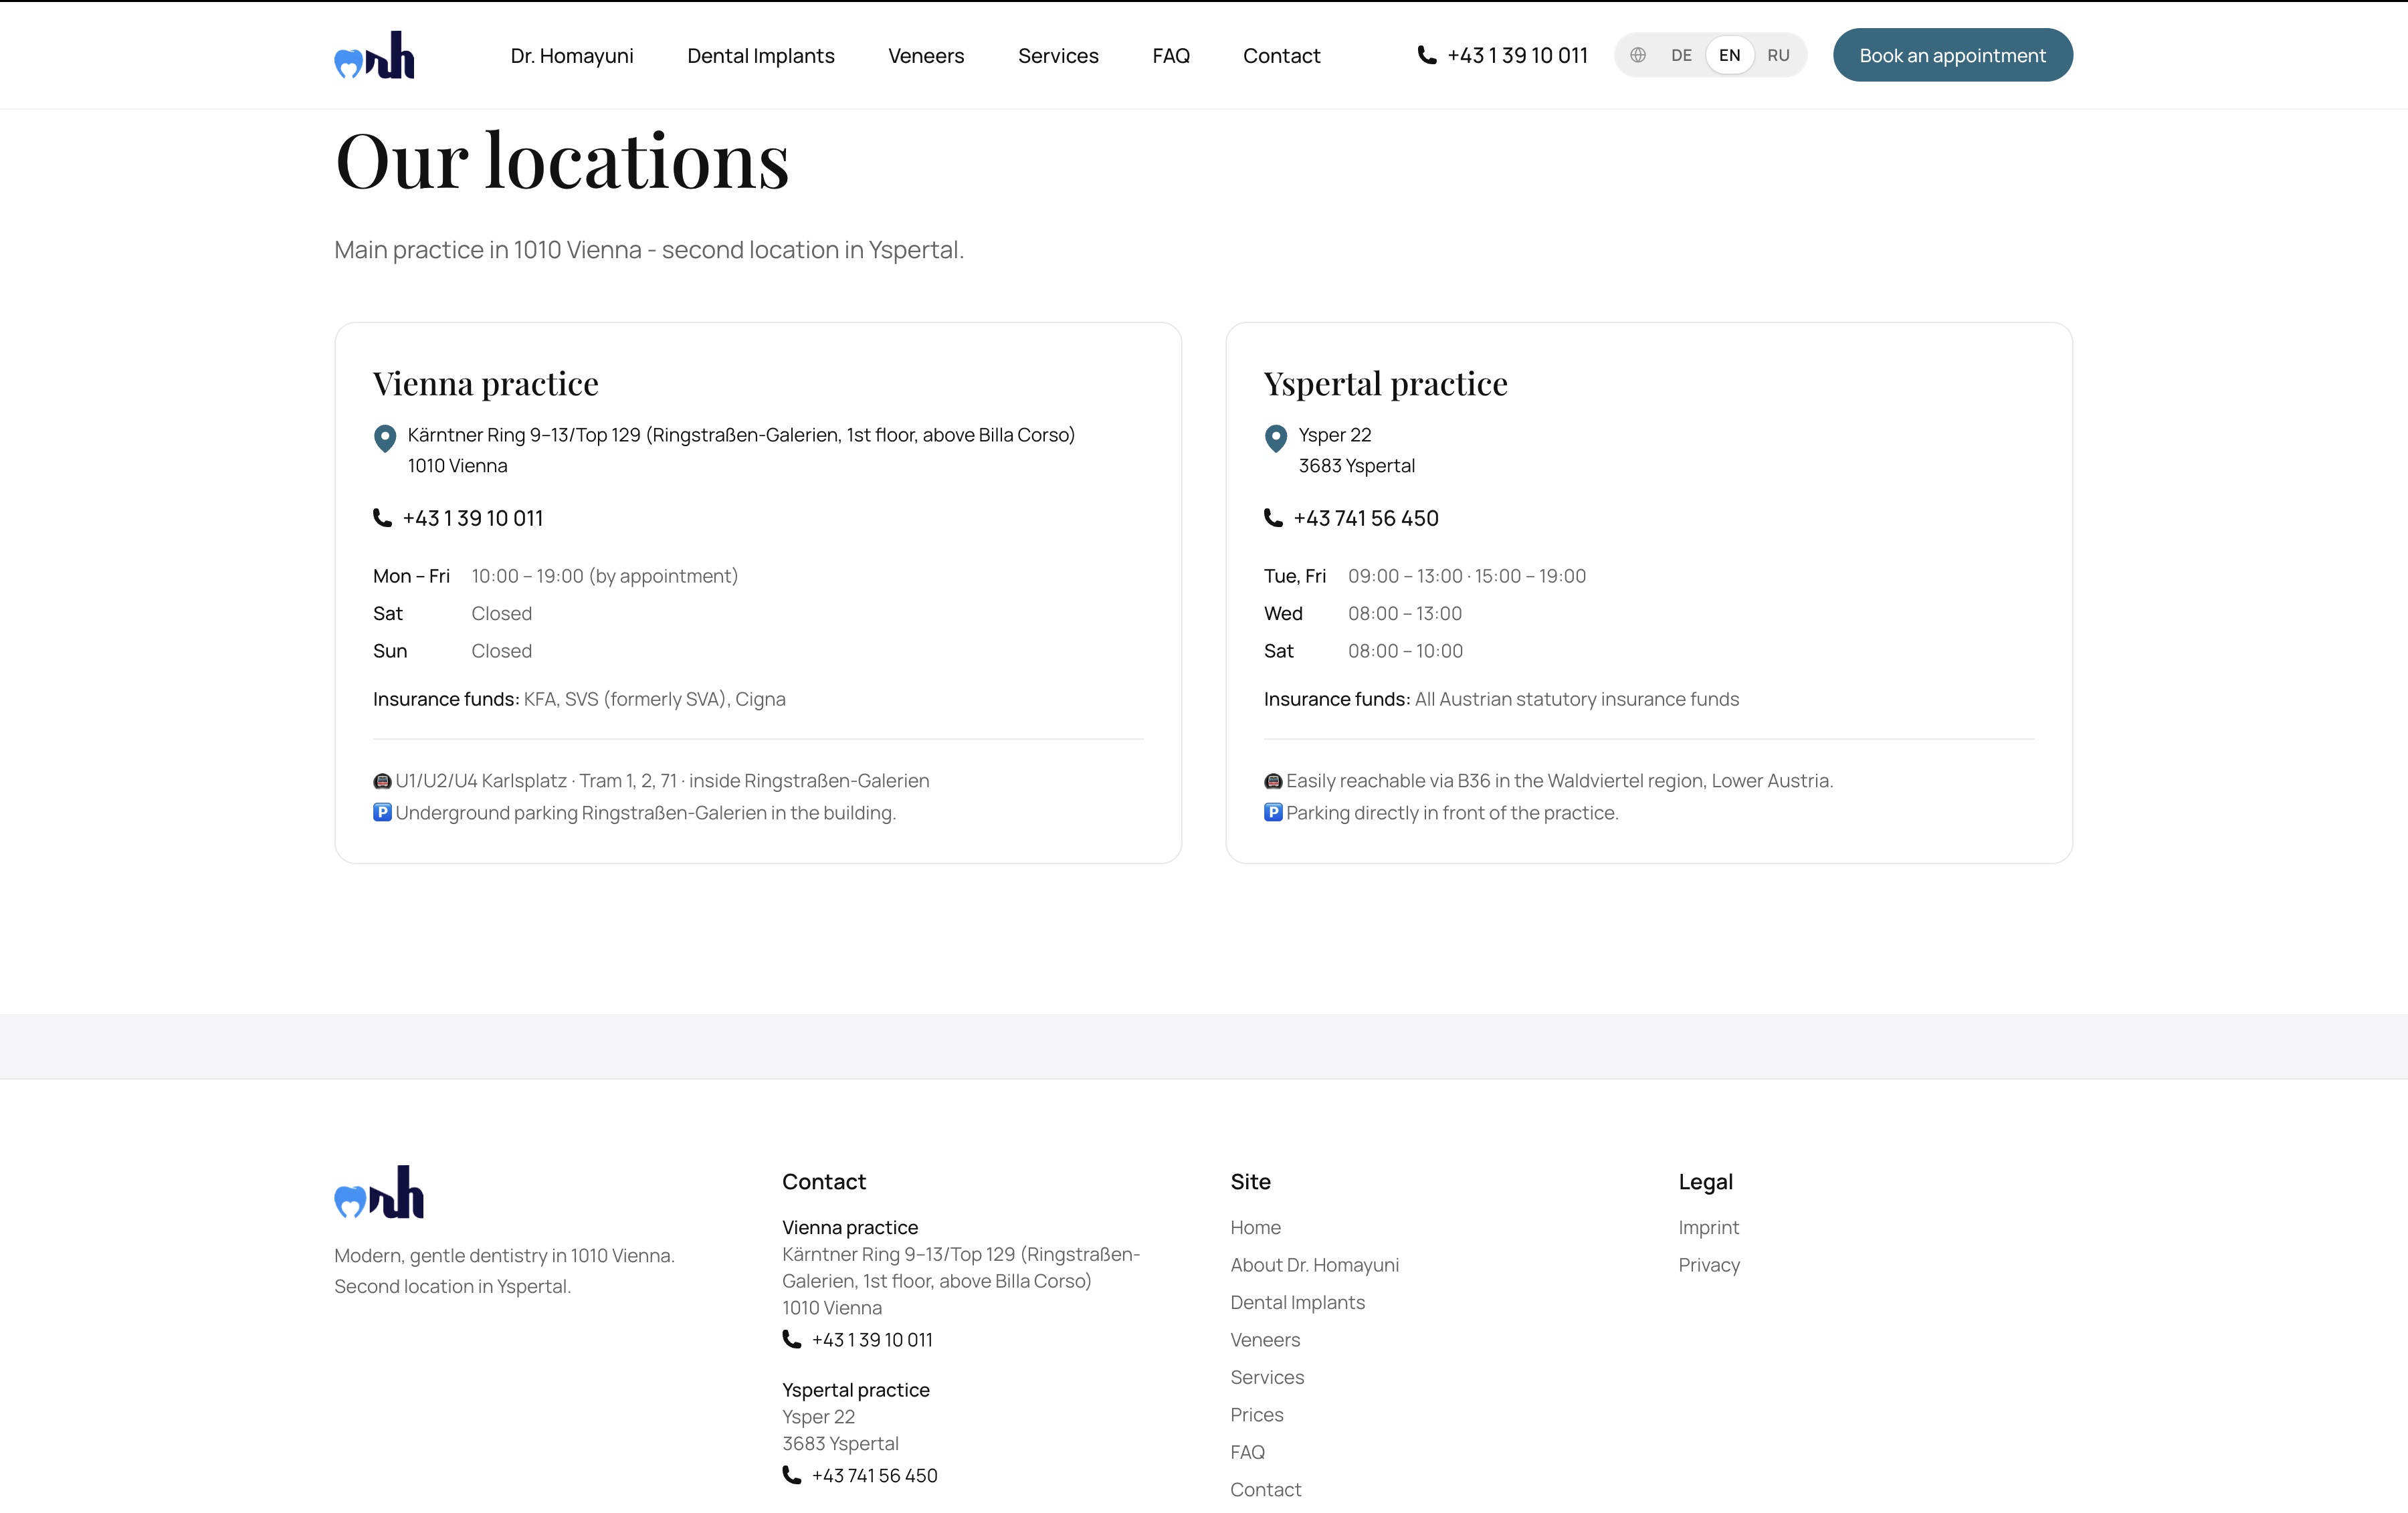Screen dimensions: 2408x1513
Task: Open the Kärntner Ring address in Vienna card
Action: click(741, 450)
